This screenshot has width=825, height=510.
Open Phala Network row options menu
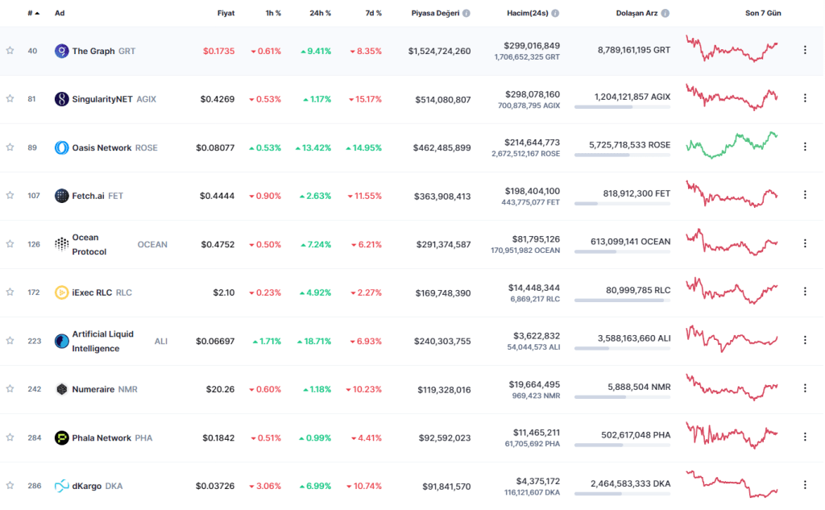805,437
